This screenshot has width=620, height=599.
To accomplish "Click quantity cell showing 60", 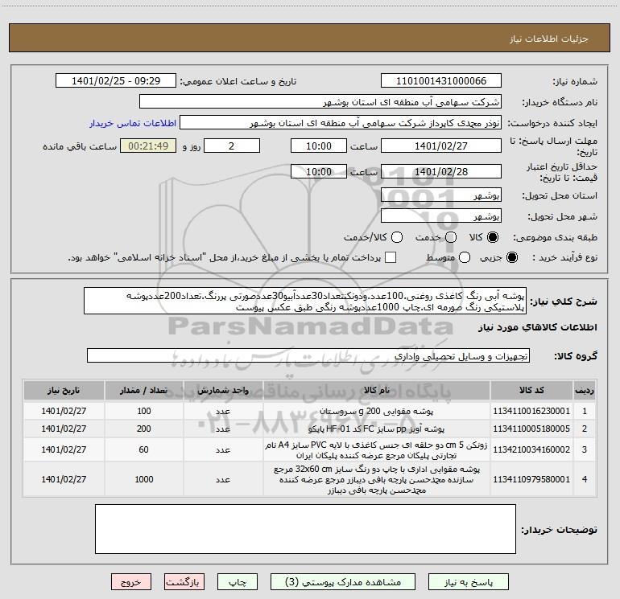I will pos(144,449).
